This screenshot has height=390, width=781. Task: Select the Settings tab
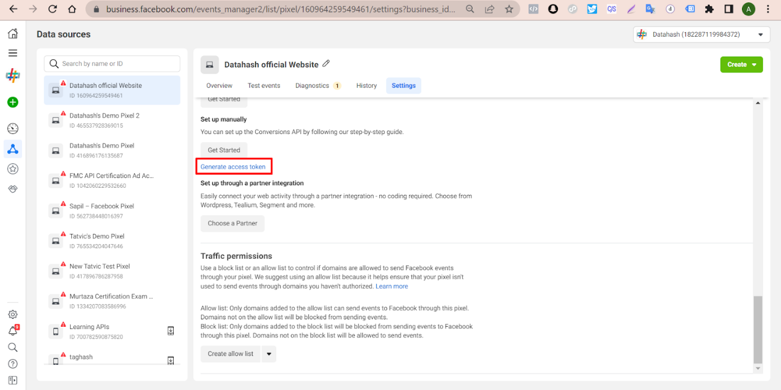click(x=404, y=86)
